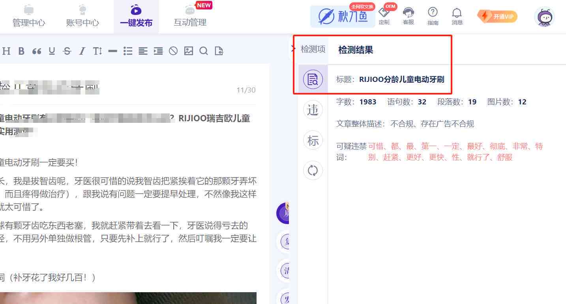The height and width of the screenshot is (304, 566).
Task: Click the flagged word 赶紧
Action: coord(391,158)
